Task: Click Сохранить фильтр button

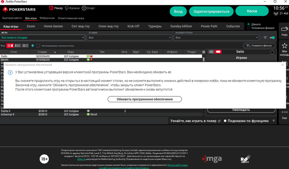Action: (x=259, y=45)
